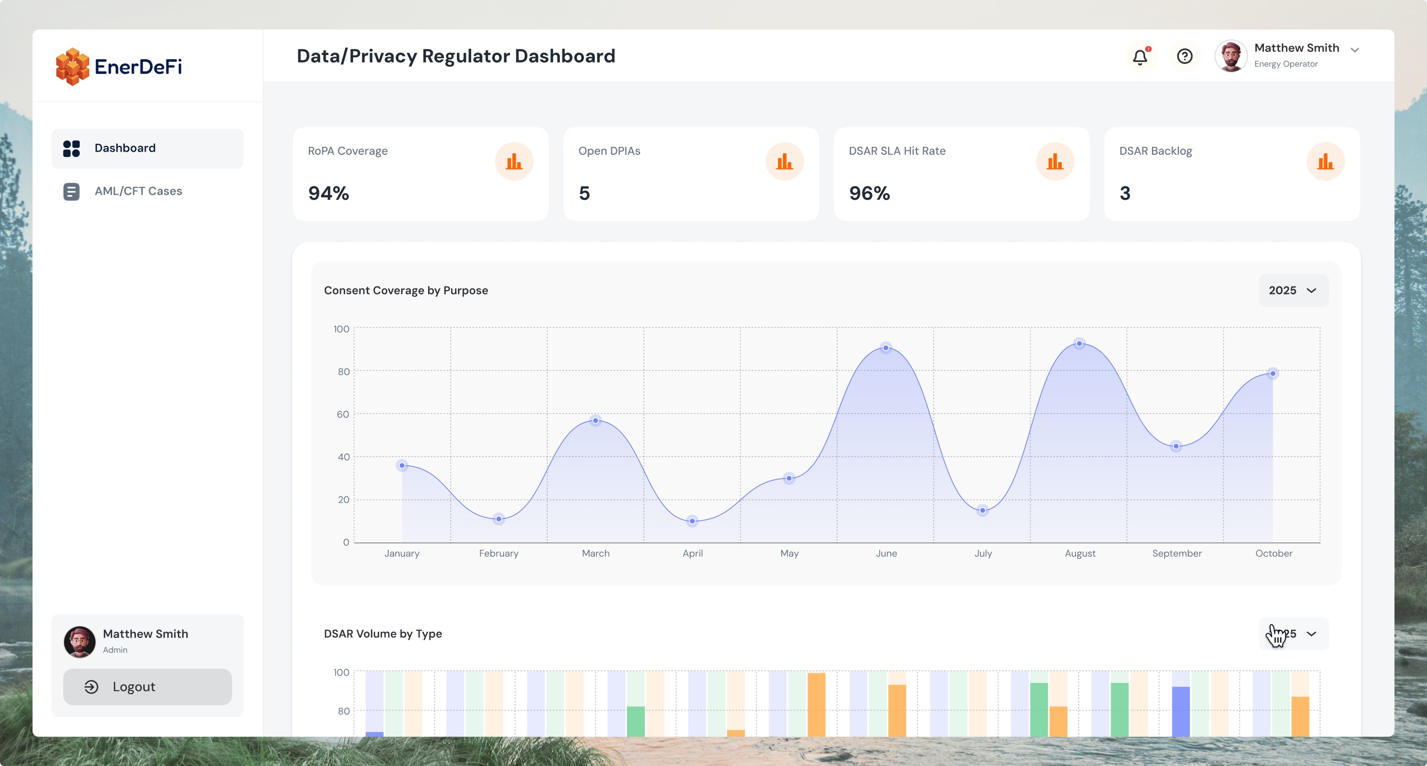Click the October axis label
This screenshot has height=766, width=1427.
pyautogui.click(x=1274, y=554)
